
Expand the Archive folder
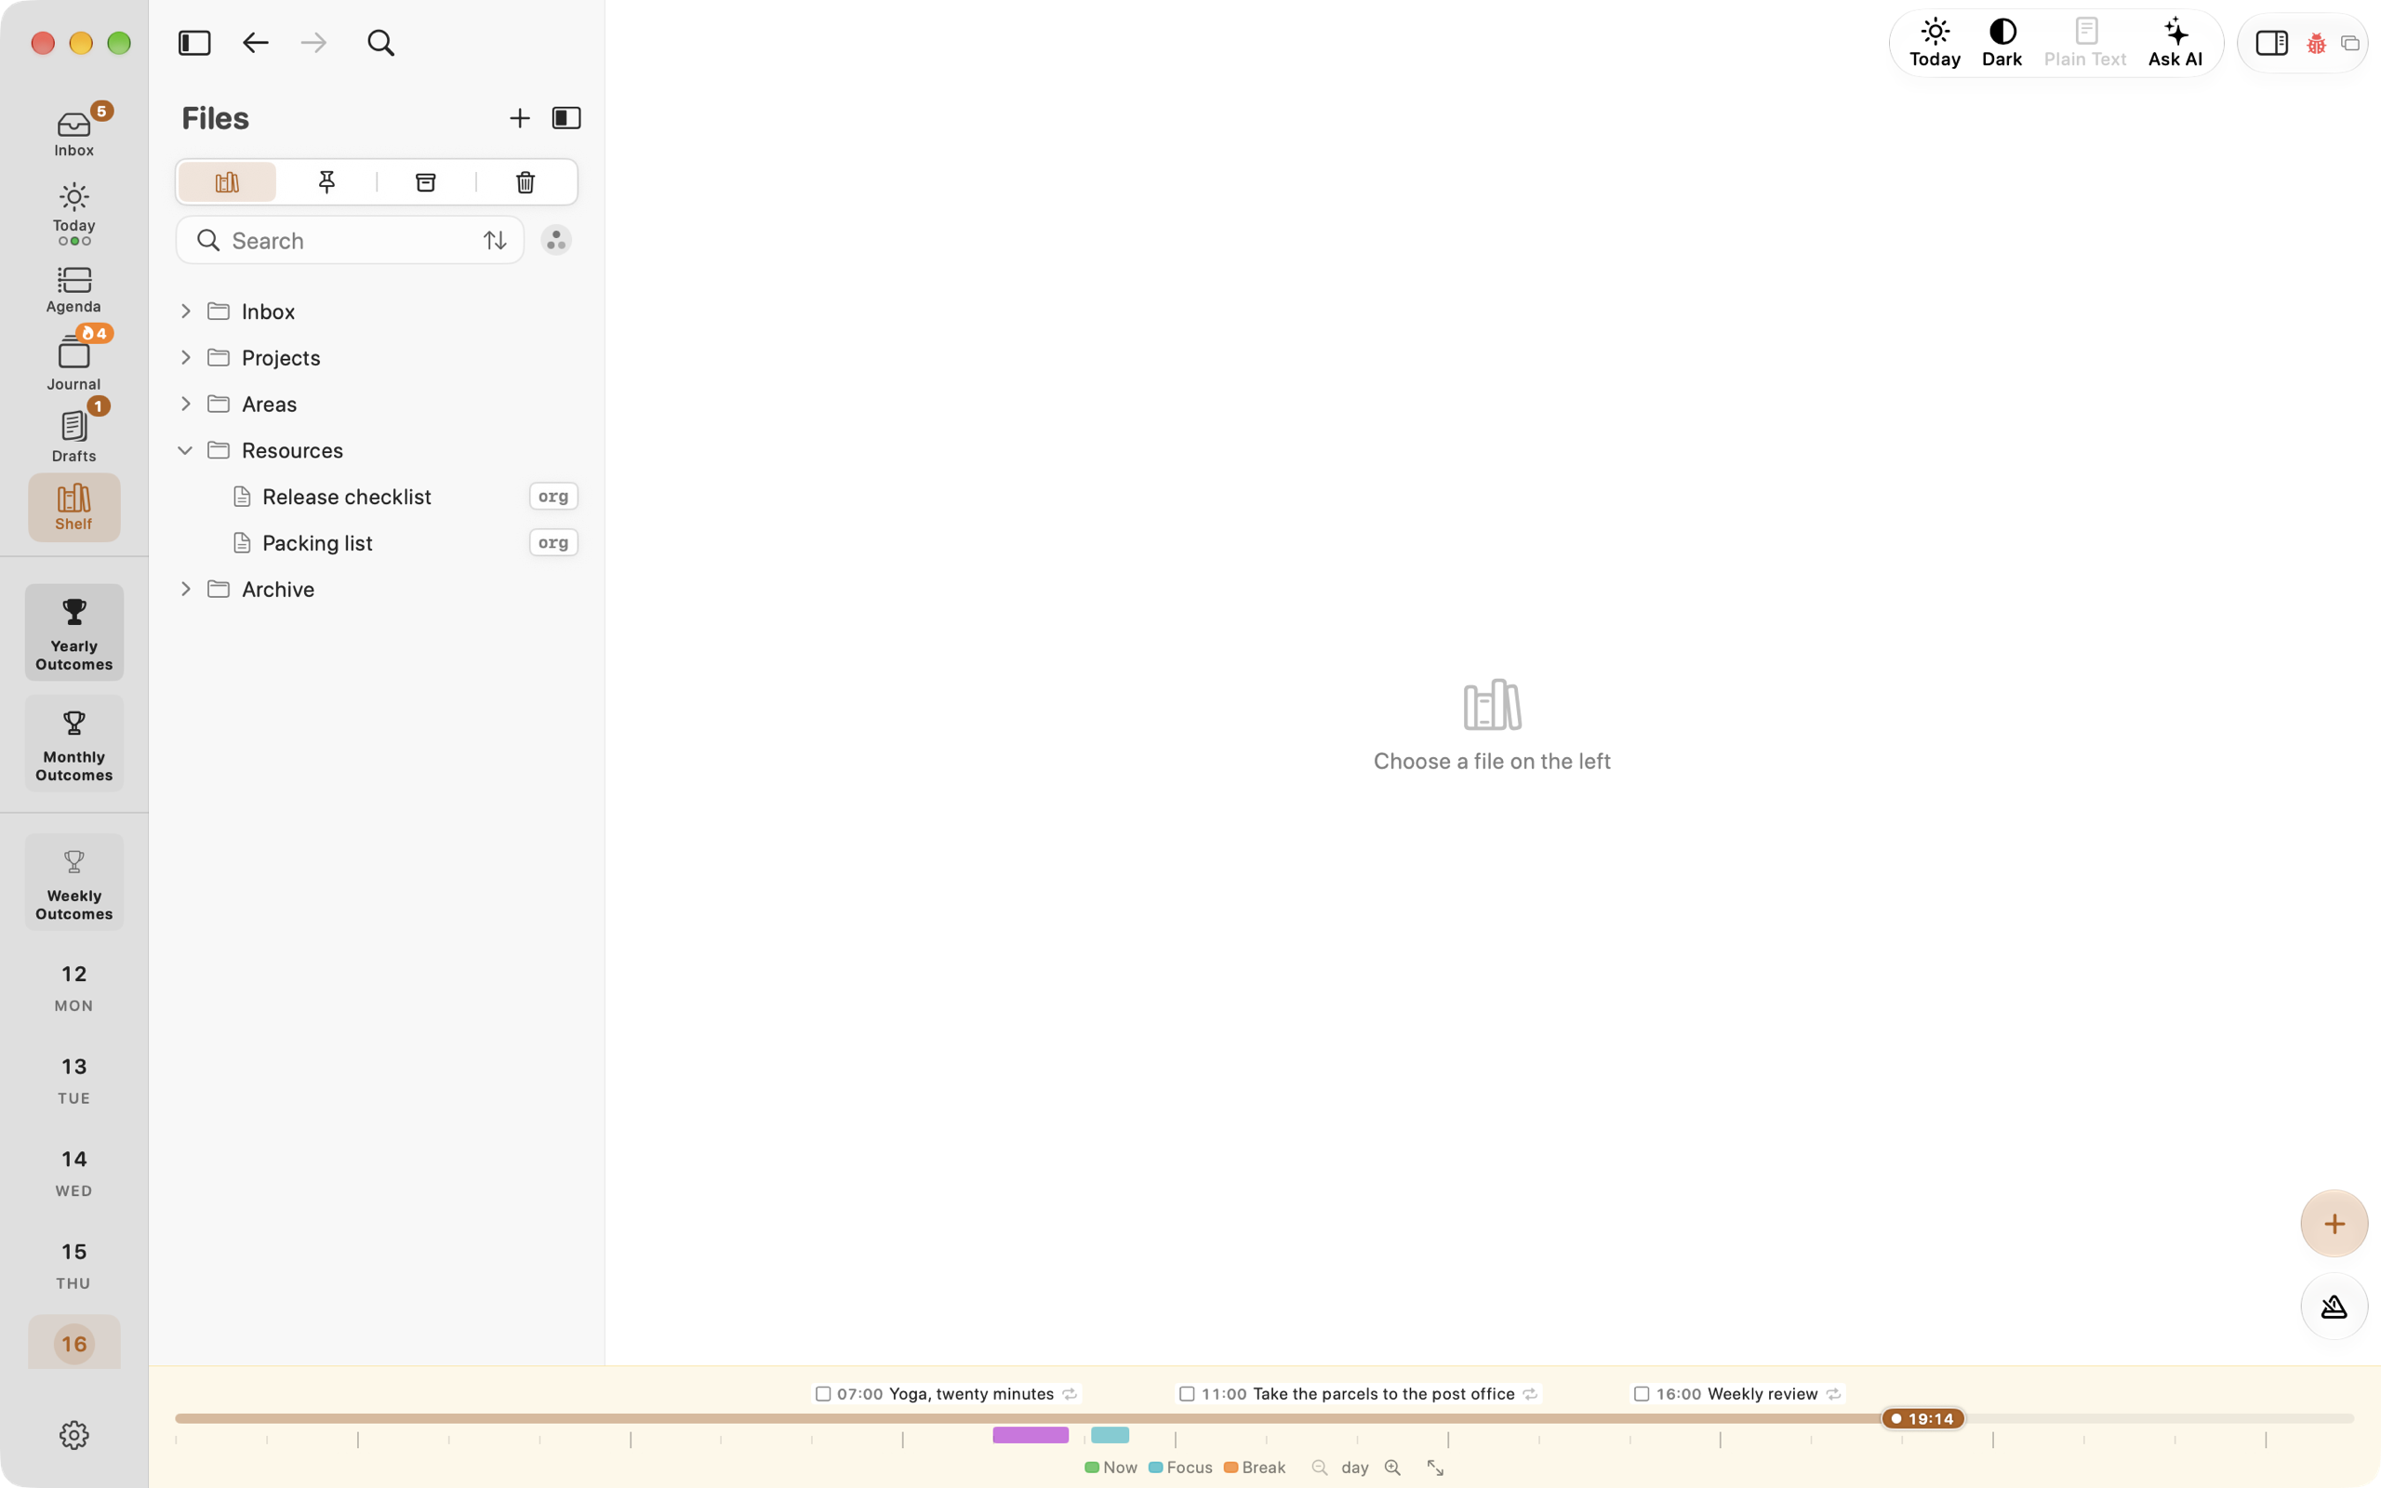(x=185, y=589)
